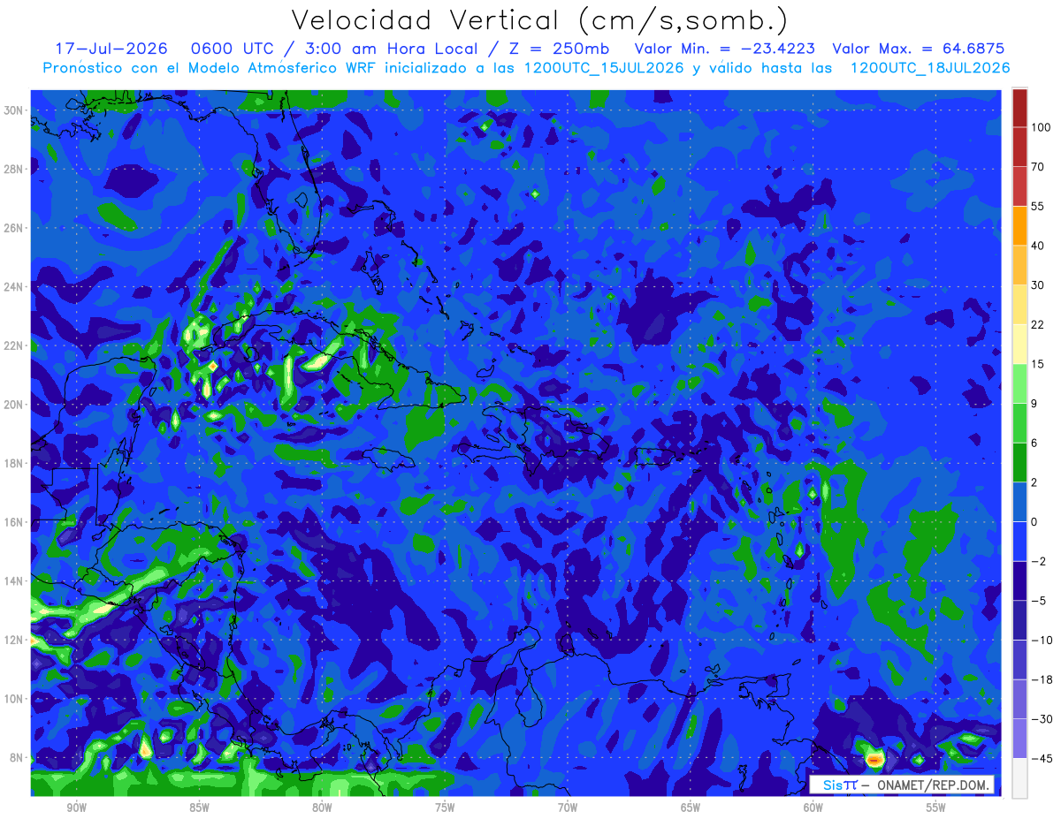
Task: Click the '55W' longitude label
Action: [x=936, y=808]
